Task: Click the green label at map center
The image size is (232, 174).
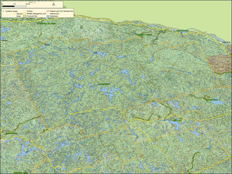Action: 104,84
